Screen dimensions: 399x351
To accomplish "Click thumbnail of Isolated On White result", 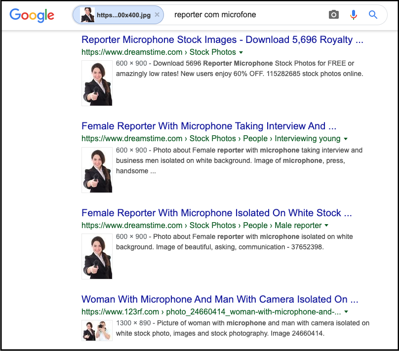I will click(x=97, y=257).
